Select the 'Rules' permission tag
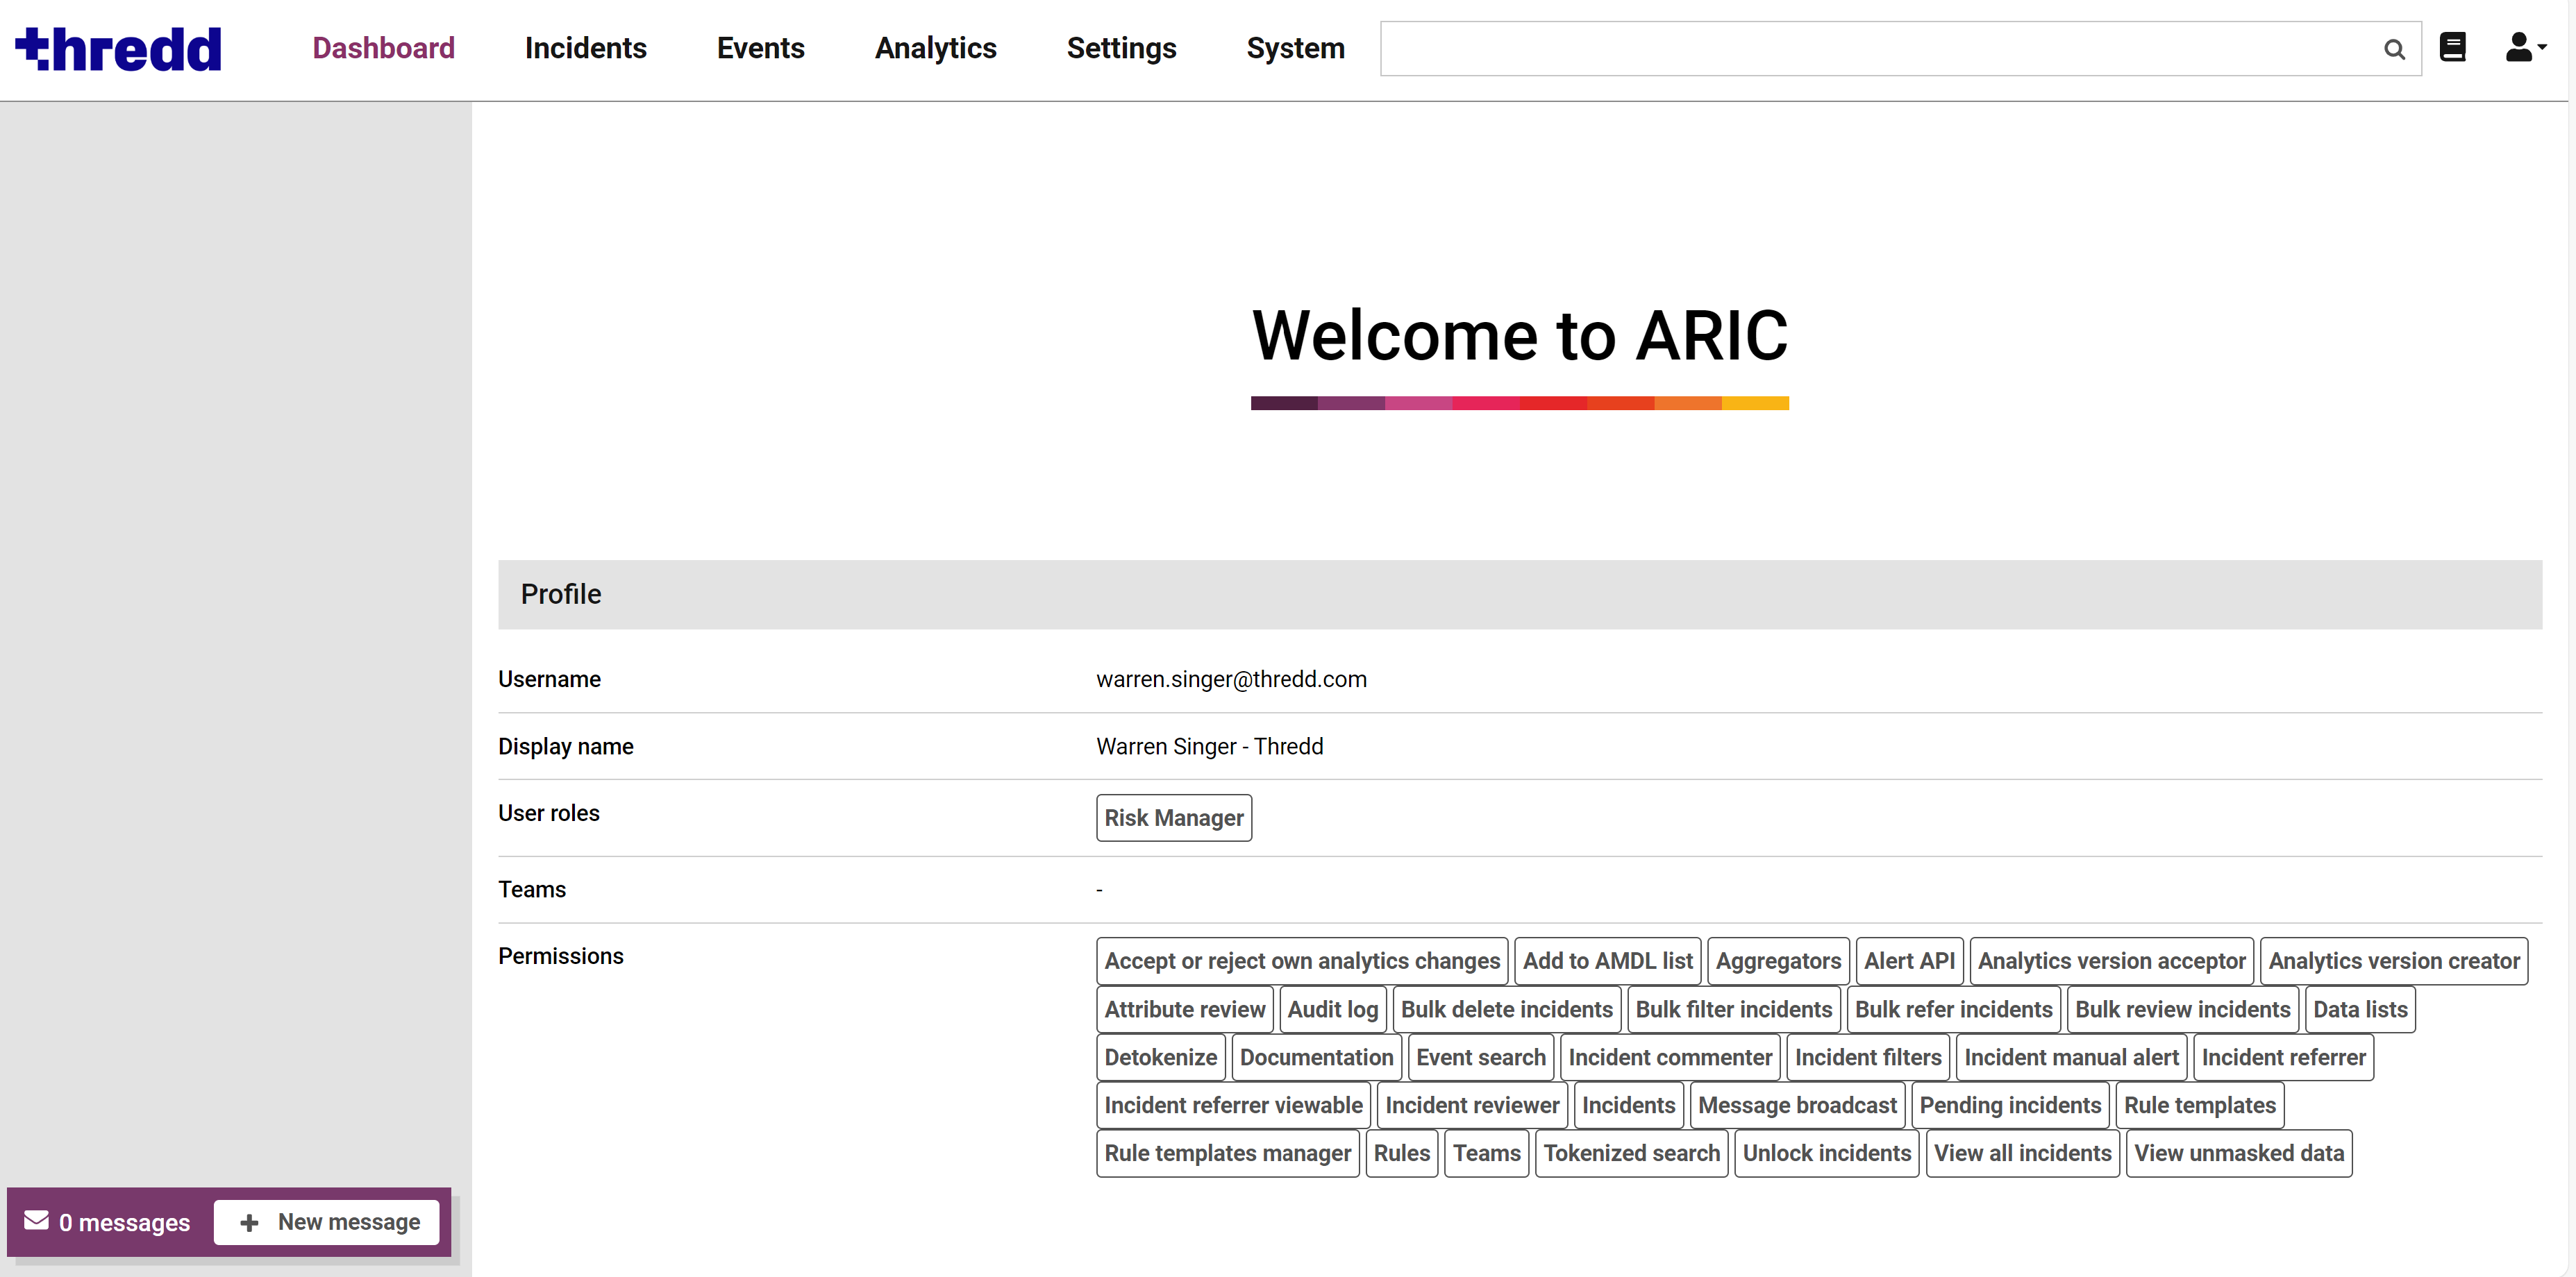 (1401, 1153)
